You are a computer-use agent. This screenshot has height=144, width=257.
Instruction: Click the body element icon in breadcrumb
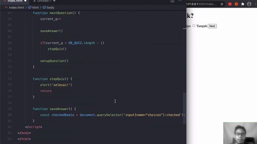click(x=45, y=8)
